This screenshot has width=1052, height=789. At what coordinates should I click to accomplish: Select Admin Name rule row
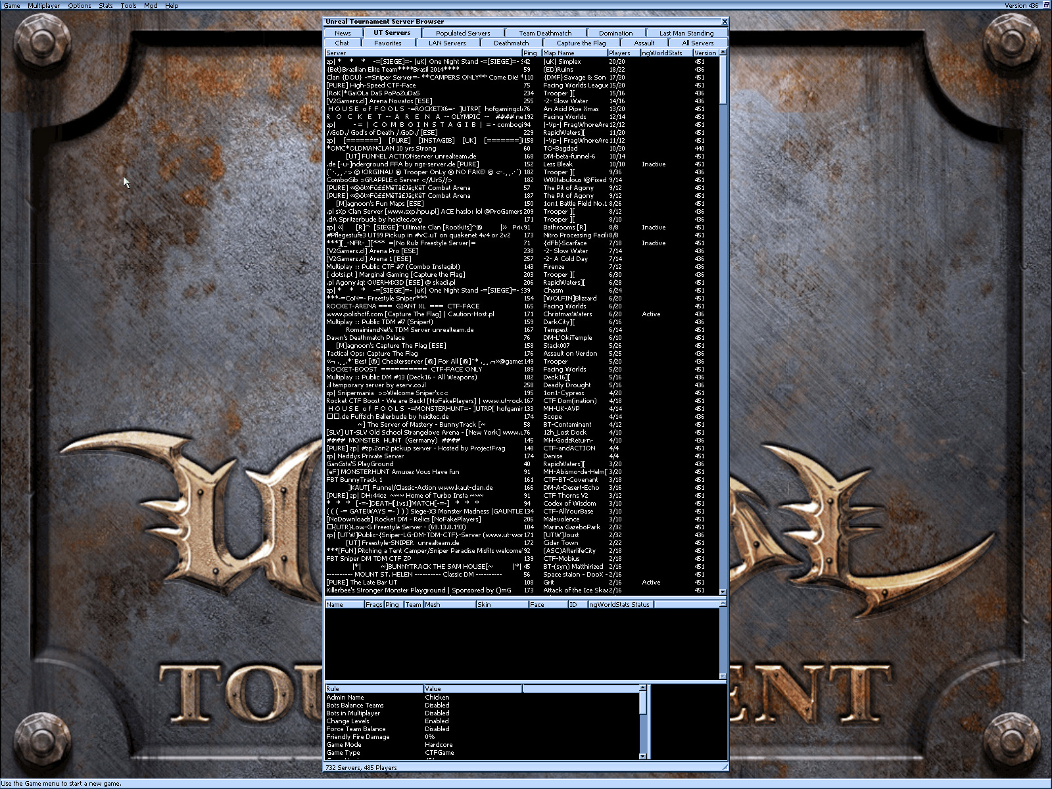482,697
